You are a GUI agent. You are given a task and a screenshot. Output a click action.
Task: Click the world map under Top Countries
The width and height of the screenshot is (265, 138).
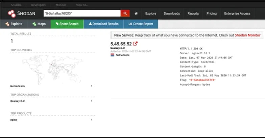pos(53,70)
